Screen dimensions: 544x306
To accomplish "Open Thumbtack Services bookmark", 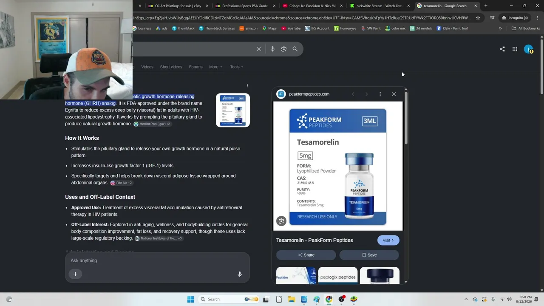I will [x=217, y=28].
